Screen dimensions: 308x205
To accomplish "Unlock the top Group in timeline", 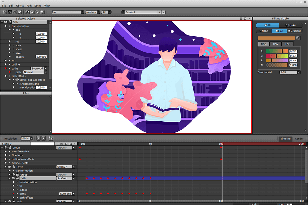I will click(10, 148).
